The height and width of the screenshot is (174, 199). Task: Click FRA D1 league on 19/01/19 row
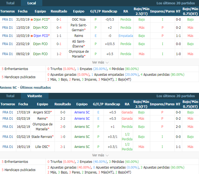click(x=8, y=147)
